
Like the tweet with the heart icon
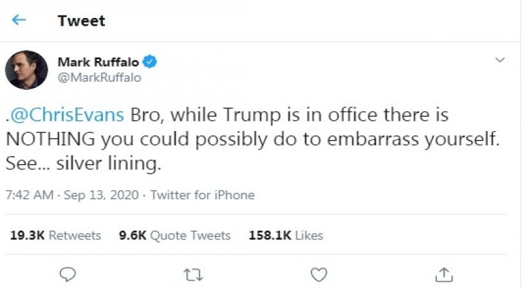point(319,274)
